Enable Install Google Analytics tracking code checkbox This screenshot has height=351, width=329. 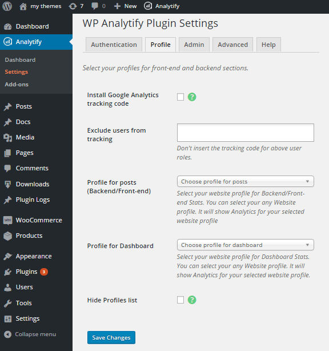(180, 97)
